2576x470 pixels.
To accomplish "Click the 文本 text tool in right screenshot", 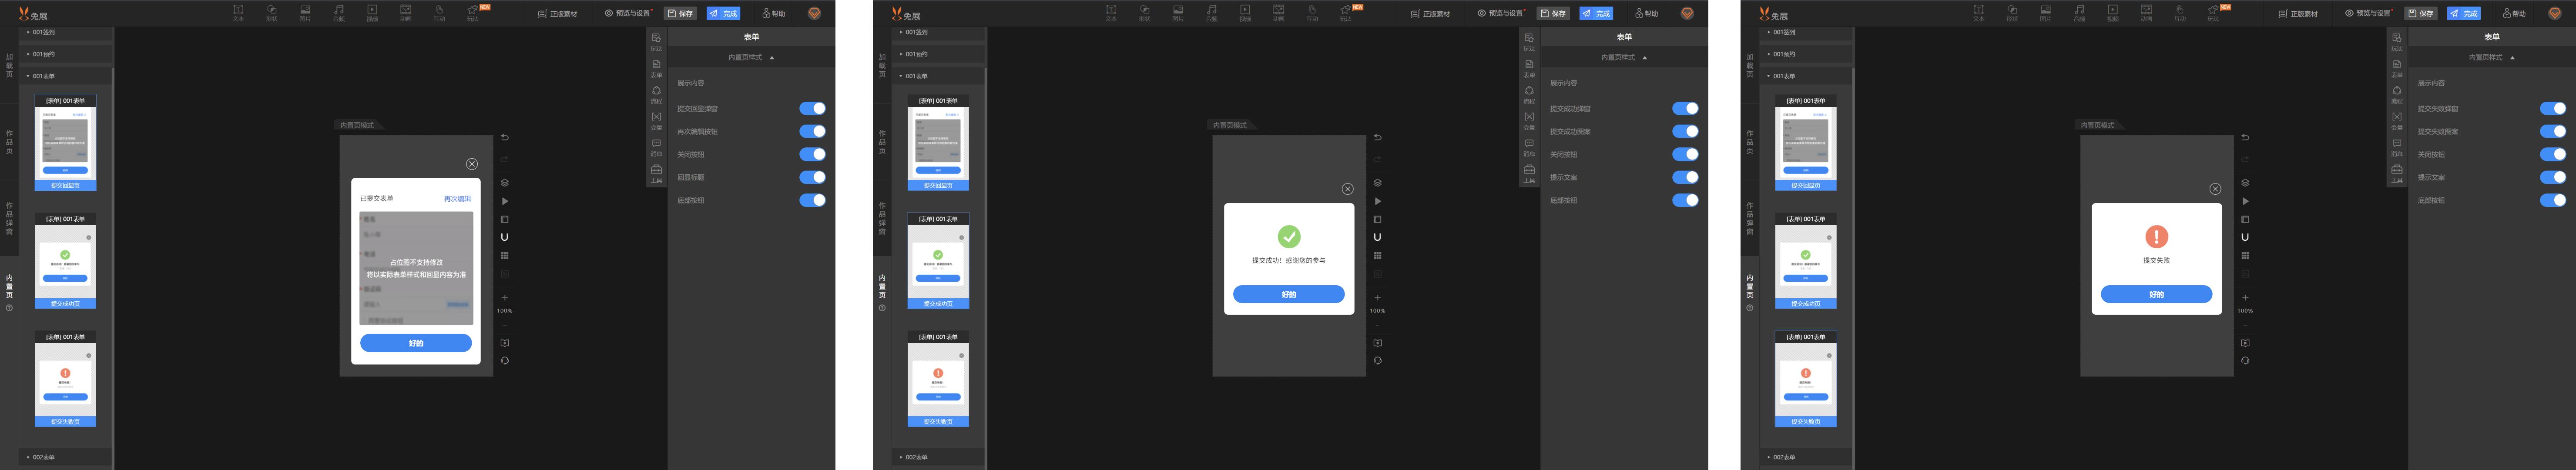I will coord(1978,12).
